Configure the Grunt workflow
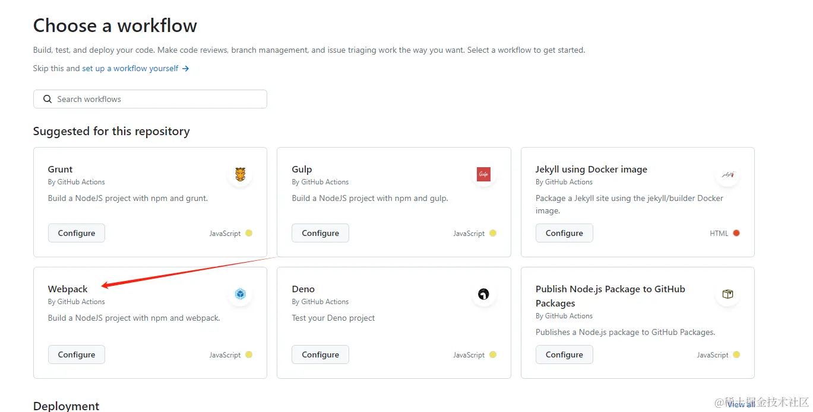Screen dimensions: 813x412 pos(77,233)
